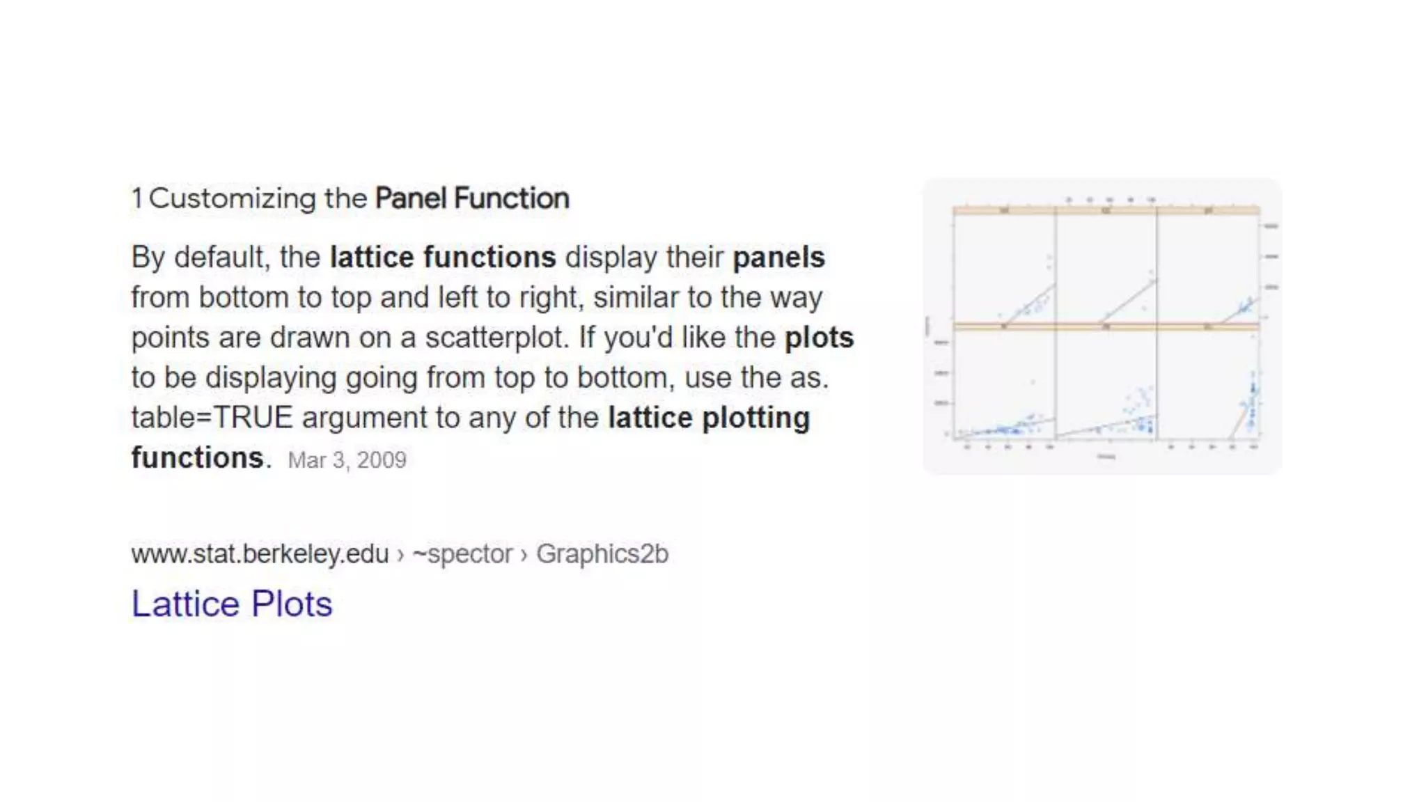Click the www.stat.berkeley.edu domain text

click(260, 554)
